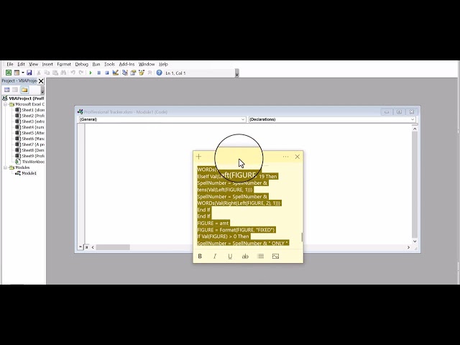The width and height of the screenshot is (460, 345).
Task: Open the (General) object dropdown
Action: [x=243, y=119]
